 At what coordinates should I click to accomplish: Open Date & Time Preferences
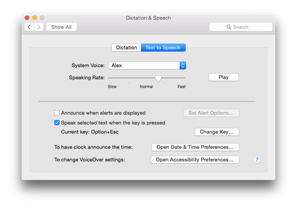pos(195,147)
